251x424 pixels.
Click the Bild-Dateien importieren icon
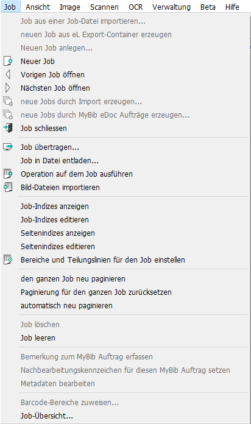click(8, 188)
